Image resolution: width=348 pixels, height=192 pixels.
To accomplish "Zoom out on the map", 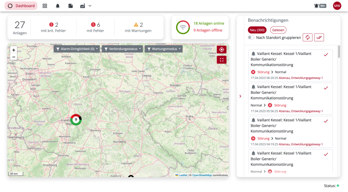I will pos(14,57).
